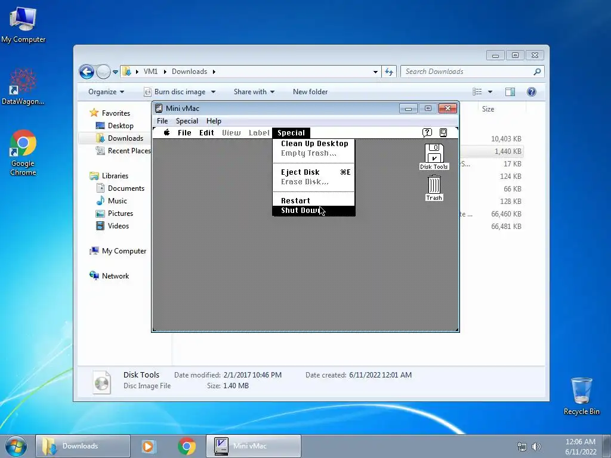Open the application switcher icon in Mac menu bar
Viewport: 611px width, 458px height.
[443, 132]
